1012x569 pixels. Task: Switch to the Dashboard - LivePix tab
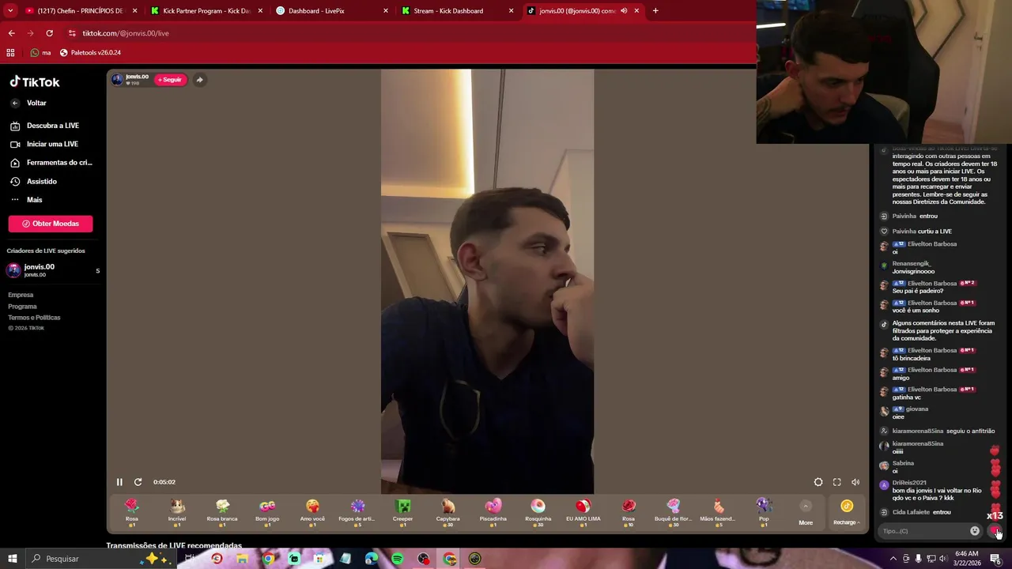[332, 11]
